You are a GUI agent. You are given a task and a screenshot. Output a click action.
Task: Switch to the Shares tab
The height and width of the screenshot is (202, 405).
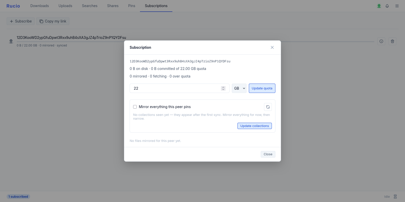[113, 6]
